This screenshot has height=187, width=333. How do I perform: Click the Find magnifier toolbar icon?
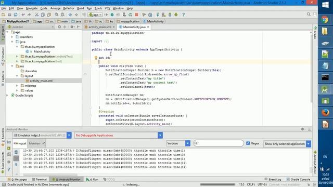tap(57, 15)
